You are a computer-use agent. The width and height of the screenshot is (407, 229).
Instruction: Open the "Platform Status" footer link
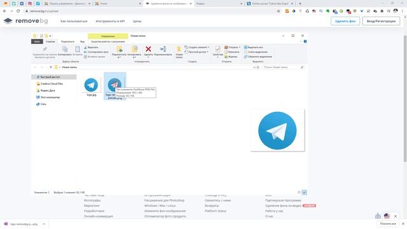click(215, 211)
